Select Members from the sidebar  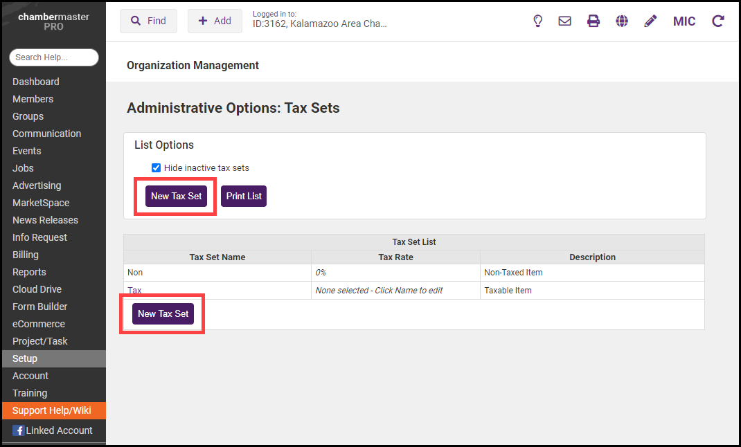point(33,99)
